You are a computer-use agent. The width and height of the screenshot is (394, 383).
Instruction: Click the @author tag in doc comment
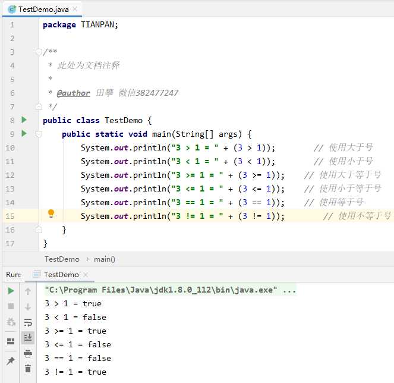click(x=73, y=93)
